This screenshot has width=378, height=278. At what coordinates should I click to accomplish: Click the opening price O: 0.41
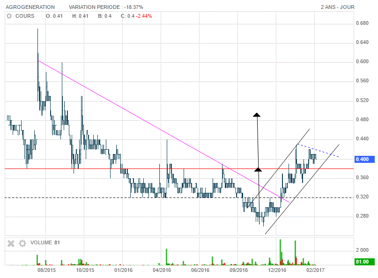tap(54, 16)
